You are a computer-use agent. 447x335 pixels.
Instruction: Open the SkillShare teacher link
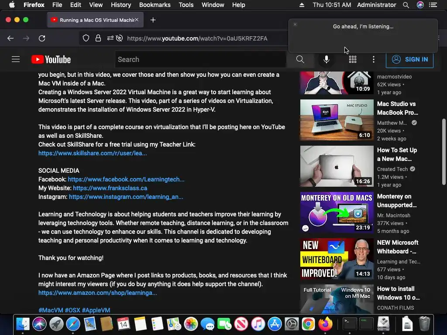click(x=93, y=153)
